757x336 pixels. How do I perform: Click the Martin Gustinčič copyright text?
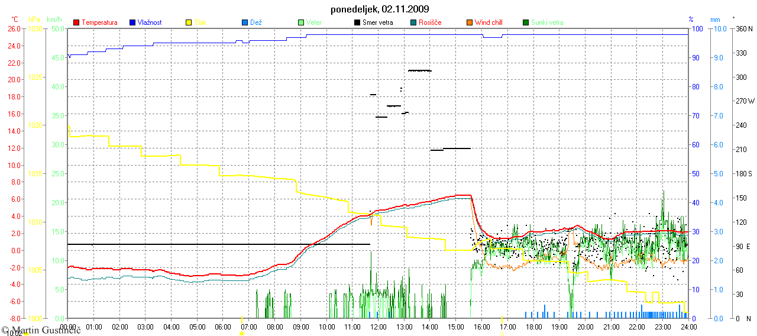[40, 329]
